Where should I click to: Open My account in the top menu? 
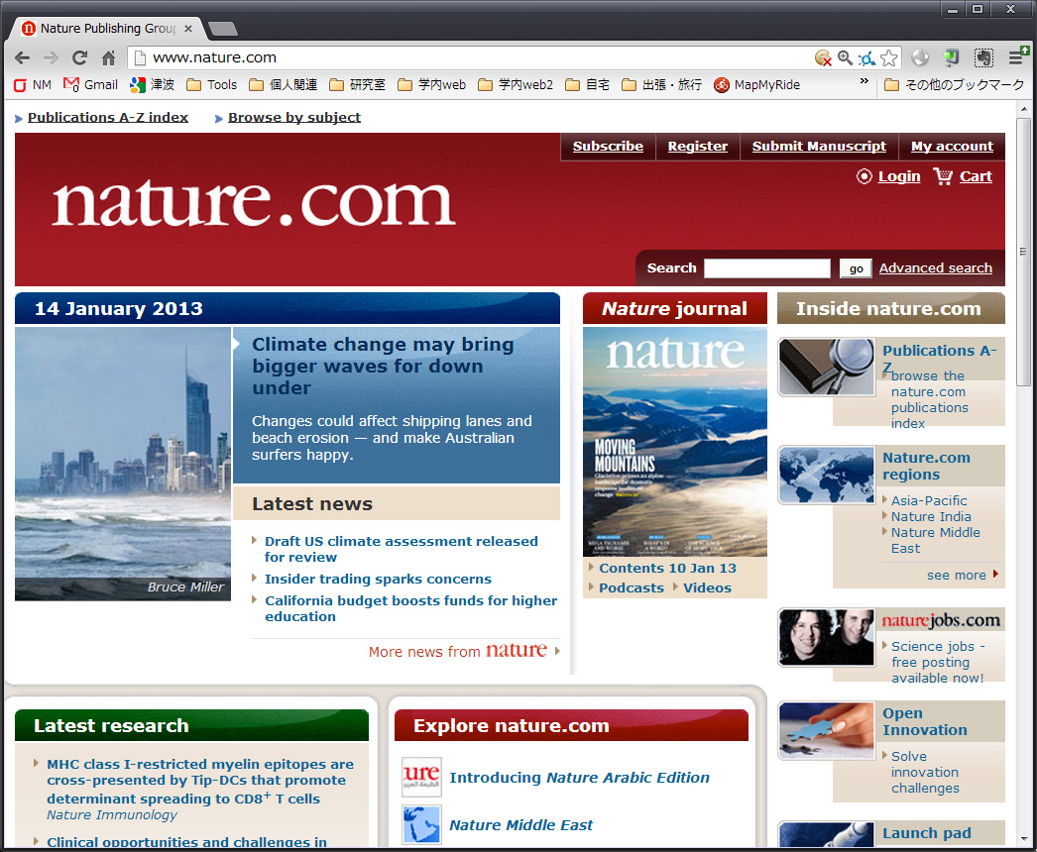(x=952, y=146)
